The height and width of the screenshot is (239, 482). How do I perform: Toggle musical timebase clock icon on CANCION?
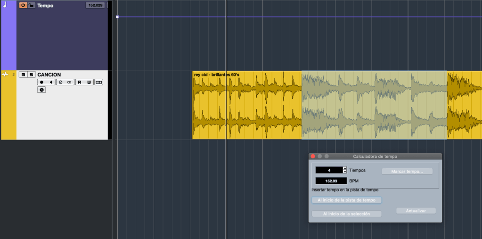pos(41,90)
